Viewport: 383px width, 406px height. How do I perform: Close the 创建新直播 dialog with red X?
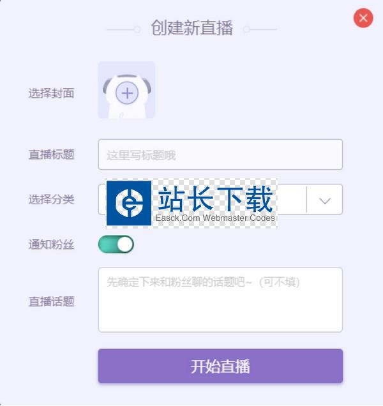click(x=363, y=18)
